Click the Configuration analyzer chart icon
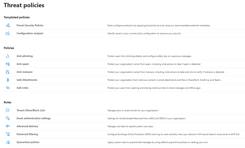 pyautogui.click(x=8, y=33)
